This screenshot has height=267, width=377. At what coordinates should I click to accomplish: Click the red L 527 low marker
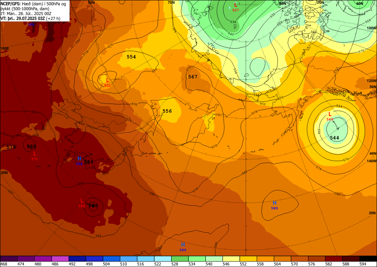coord(235,7)
